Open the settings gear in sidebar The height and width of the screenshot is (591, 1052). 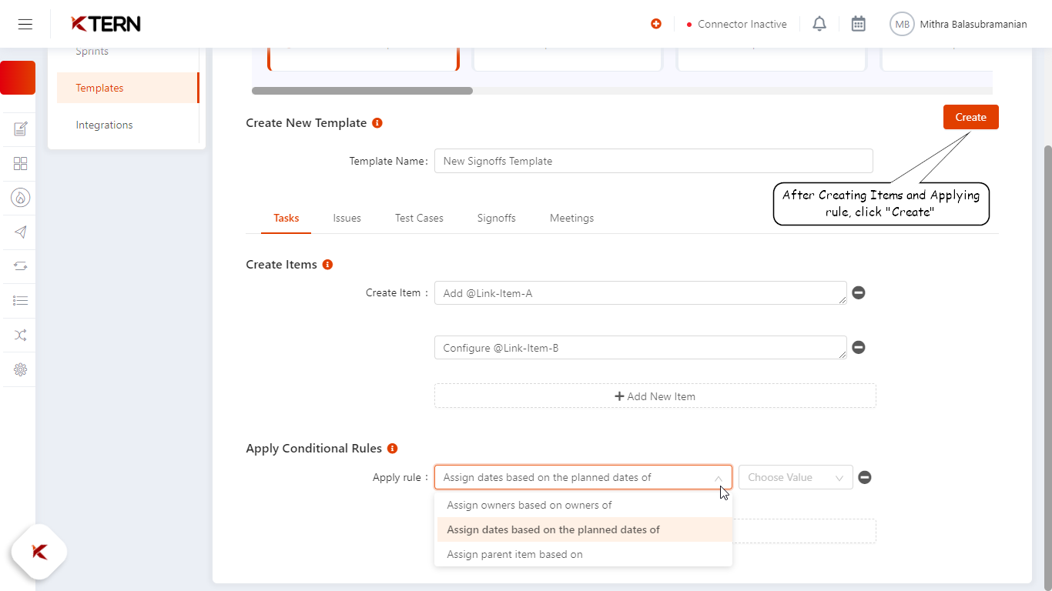(x=19, y=369)
